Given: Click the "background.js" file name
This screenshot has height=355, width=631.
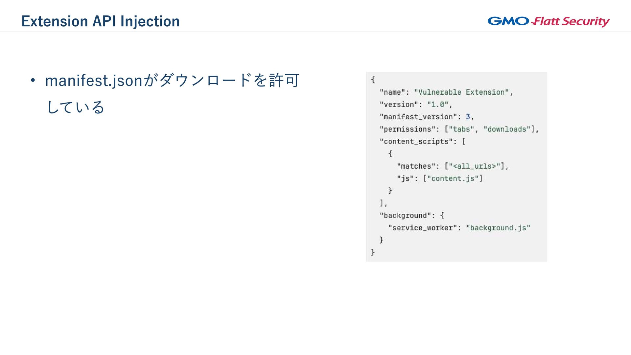Looking at the screenshot, I should click(498, 228).
